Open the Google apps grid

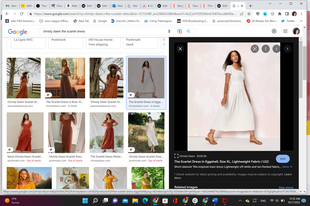click(285, 31)
